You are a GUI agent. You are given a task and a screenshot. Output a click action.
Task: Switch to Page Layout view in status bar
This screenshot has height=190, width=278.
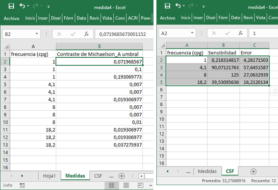pos(126,186)
